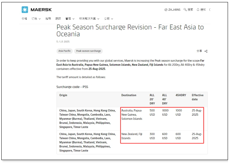The height and width of the screenshot is (163, 231).
Task: Click the Origin cell in the New Zealand row
Action: point(87,142)
